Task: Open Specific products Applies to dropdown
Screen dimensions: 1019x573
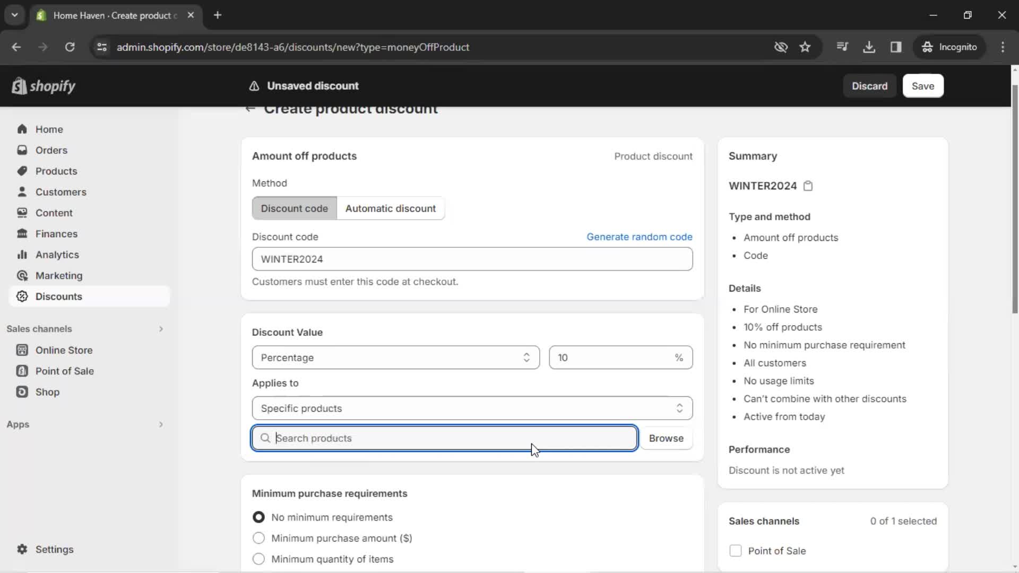Action: pos(472,408)
